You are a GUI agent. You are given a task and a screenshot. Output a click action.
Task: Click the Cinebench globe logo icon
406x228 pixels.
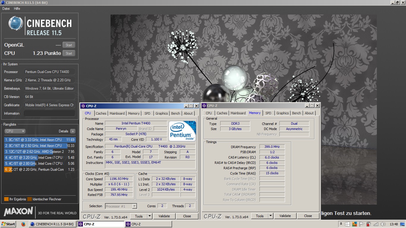click(16, 23)
